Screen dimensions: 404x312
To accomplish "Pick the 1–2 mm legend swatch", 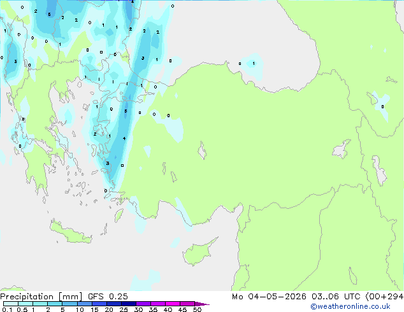I will click(x=40, y=304).
